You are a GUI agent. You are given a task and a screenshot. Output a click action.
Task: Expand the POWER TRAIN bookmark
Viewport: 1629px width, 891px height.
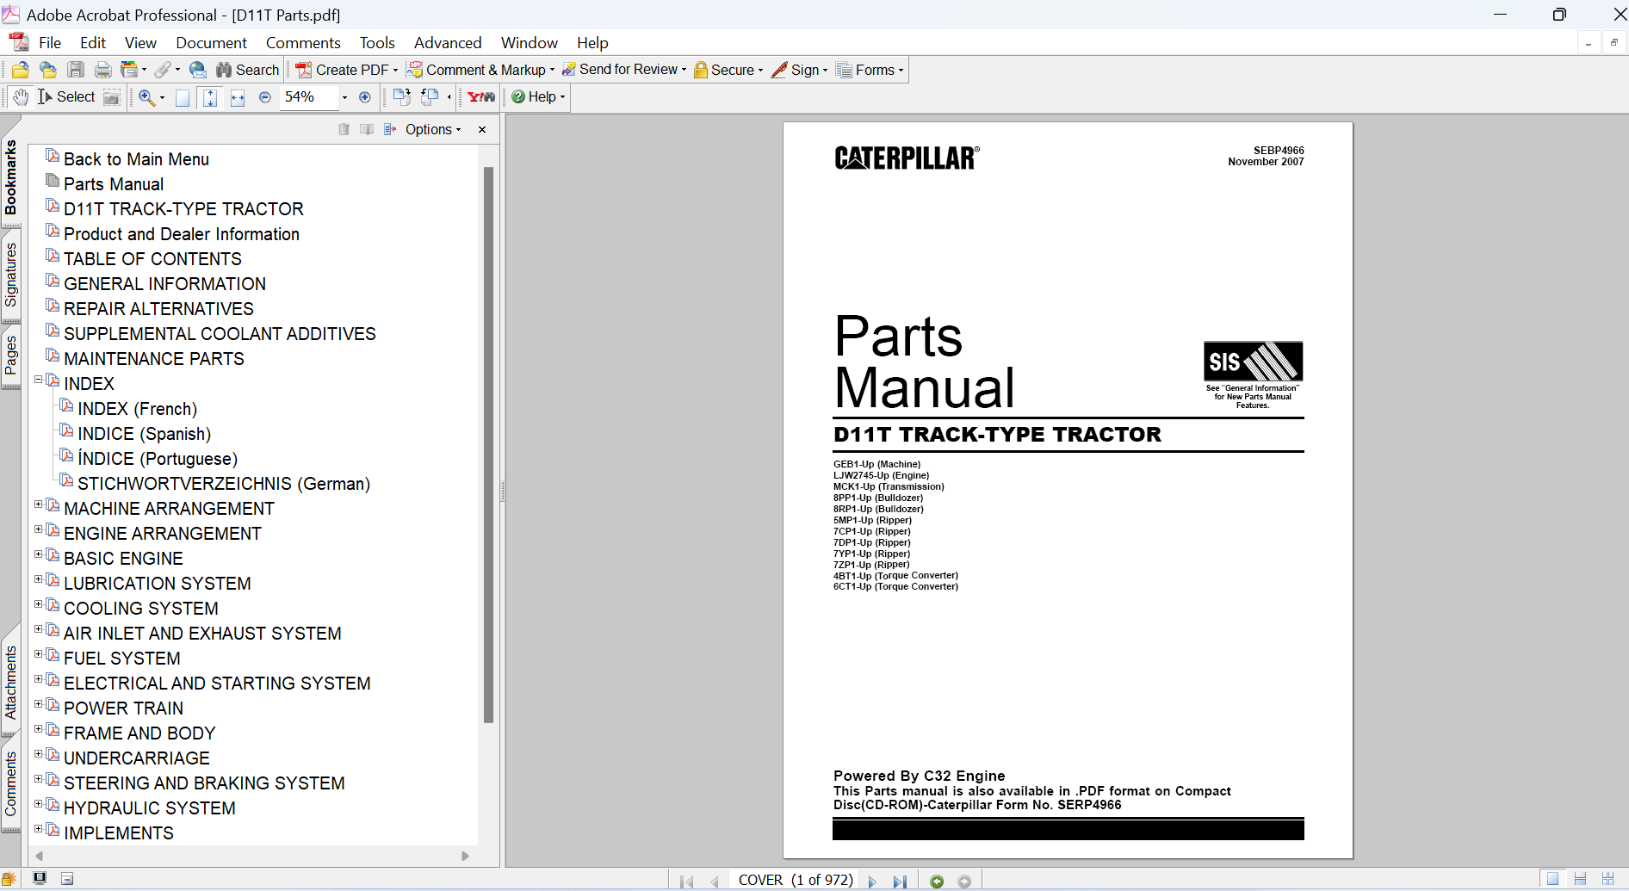tap(38, 704)
